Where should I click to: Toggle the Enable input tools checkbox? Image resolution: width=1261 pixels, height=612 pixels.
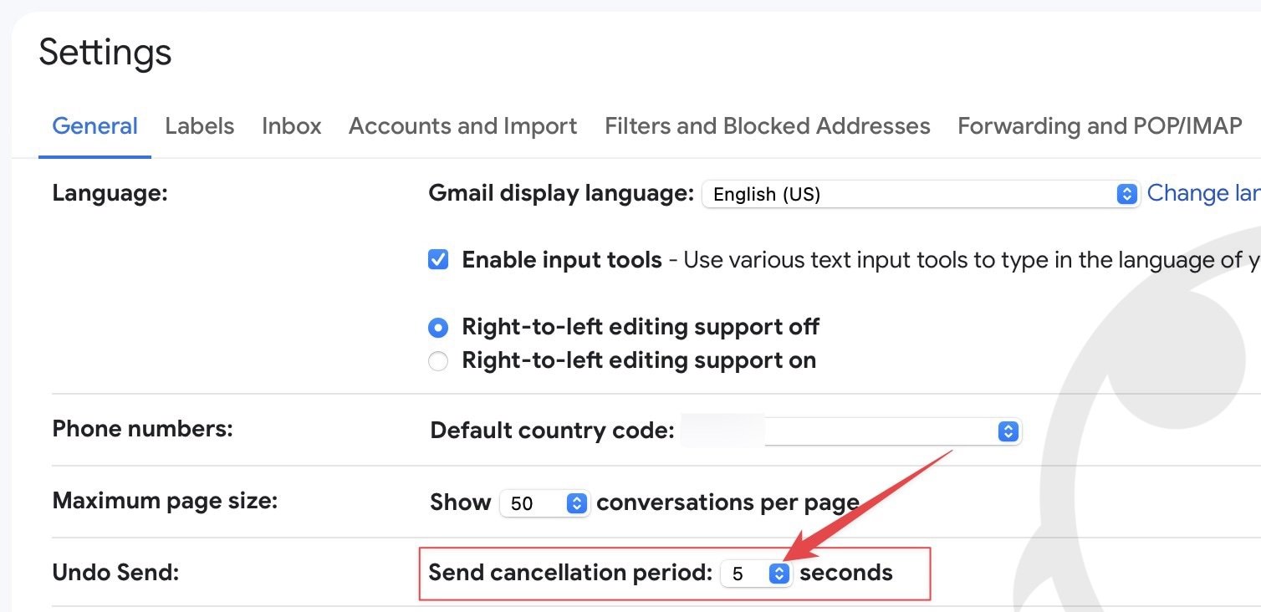438,260
